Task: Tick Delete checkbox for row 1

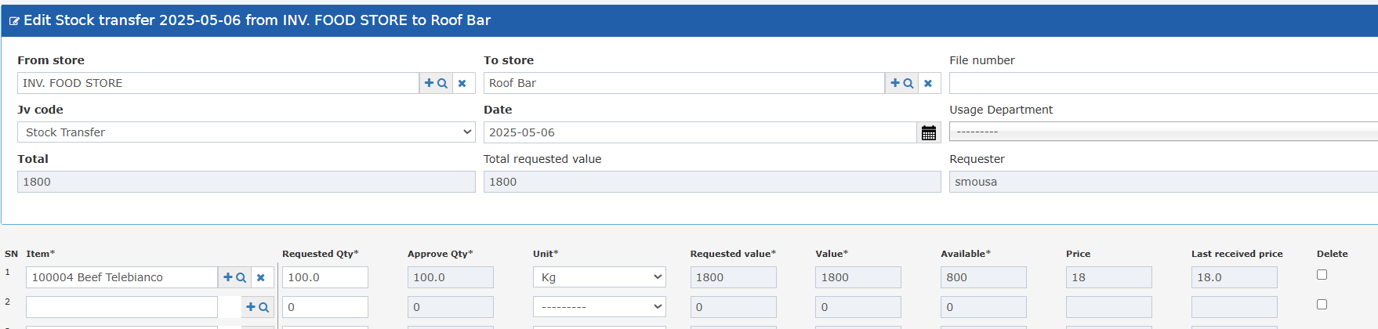Action: point(1322,275)
